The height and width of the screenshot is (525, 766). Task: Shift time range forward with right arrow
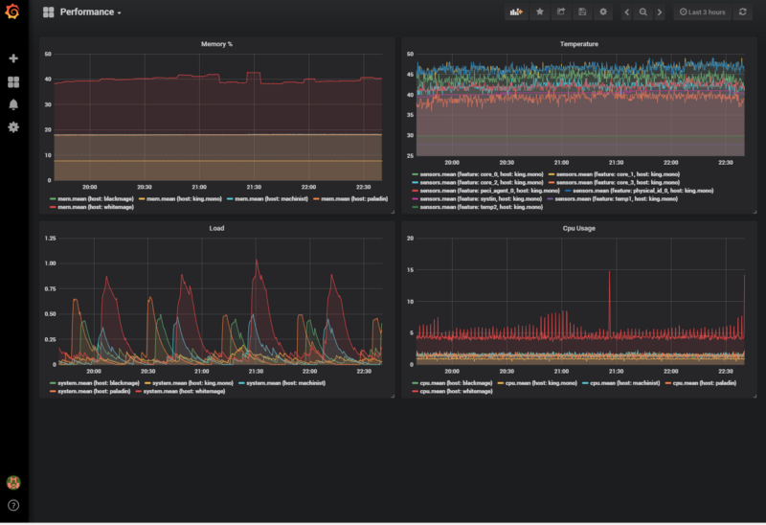coord(660,12)
